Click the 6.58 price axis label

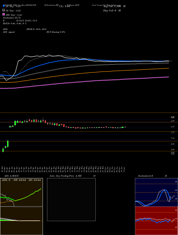(173, 144)
